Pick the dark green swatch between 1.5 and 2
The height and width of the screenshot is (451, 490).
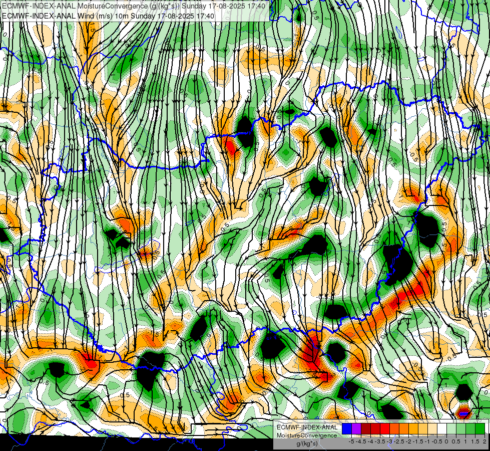pyautogui.click(x=480, y=428)
